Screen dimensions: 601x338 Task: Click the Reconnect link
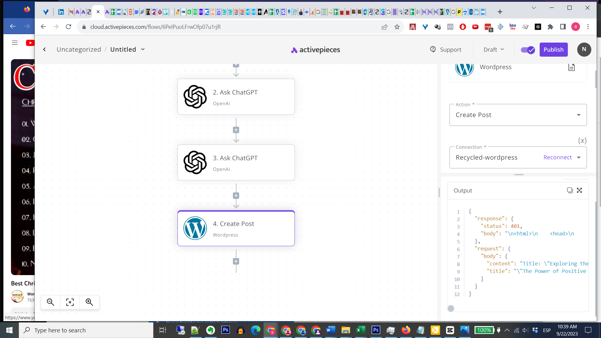coord(557,157)
